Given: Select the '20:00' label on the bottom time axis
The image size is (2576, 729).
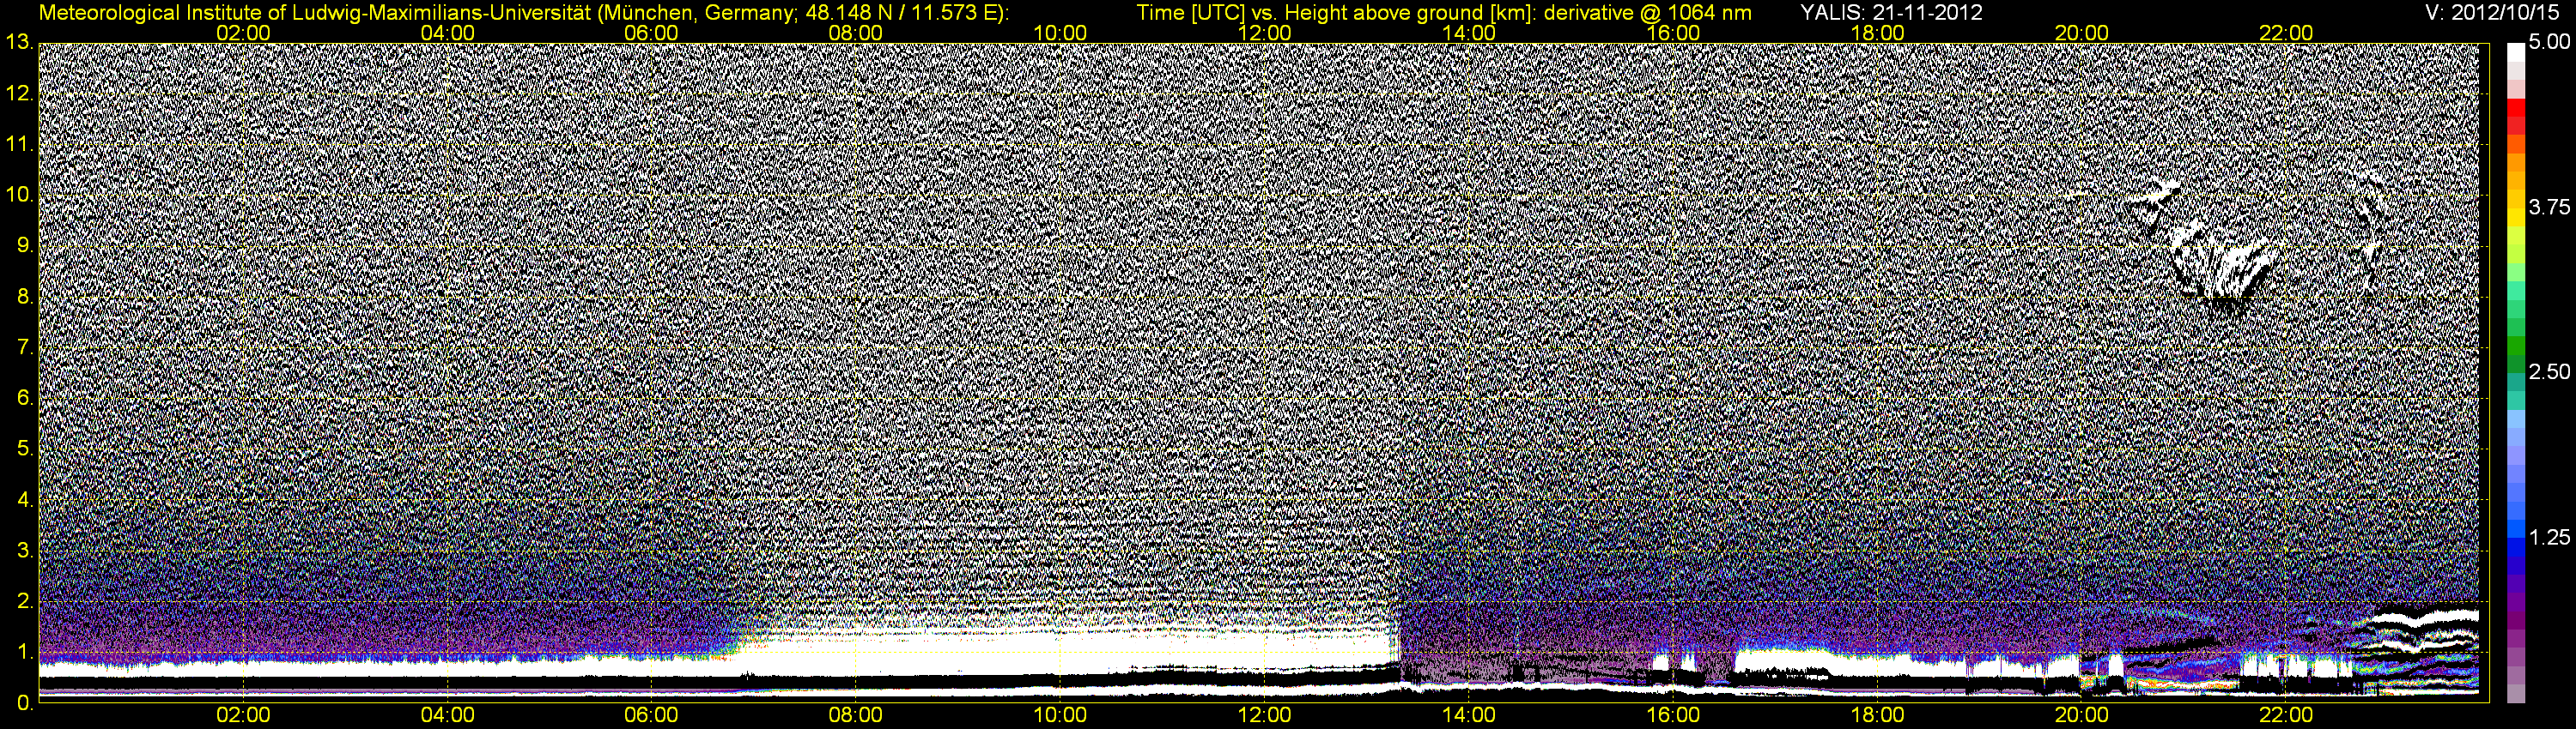Looking at the screenshot, I should point(2082,716).
